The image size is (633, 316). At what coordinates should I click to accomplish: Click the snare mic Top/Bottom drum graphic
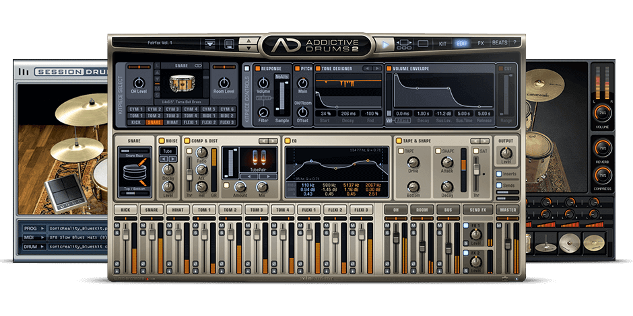[135, 171]
